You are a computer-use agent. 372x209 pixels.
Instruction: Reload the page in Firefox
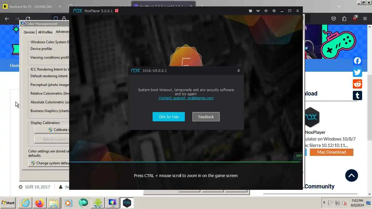(28, 19)
